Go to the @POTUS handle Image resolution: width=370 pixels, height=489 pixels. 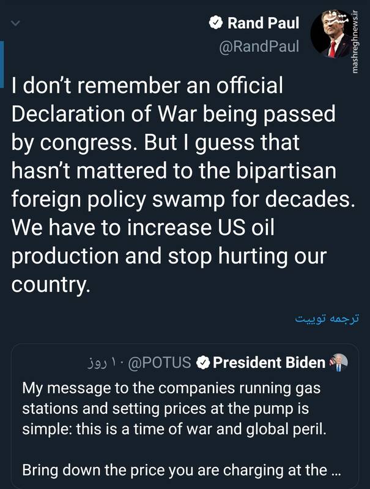[x=161, y=363]
